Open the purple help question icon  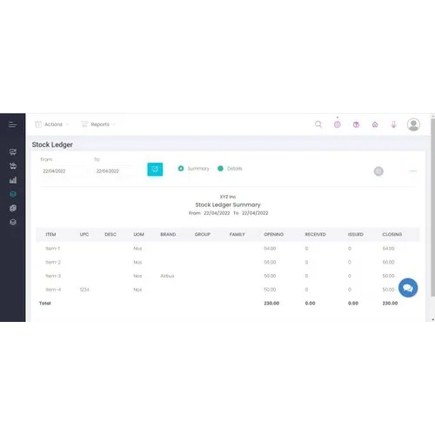(x=356, y=124)
